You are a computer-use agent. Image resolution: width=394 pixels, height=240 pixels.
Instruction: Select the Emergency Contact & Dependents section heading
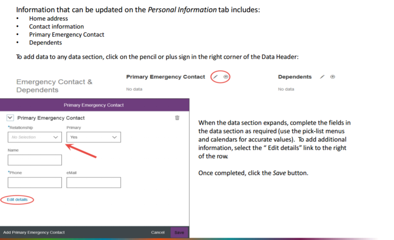[x=54, y=86]
